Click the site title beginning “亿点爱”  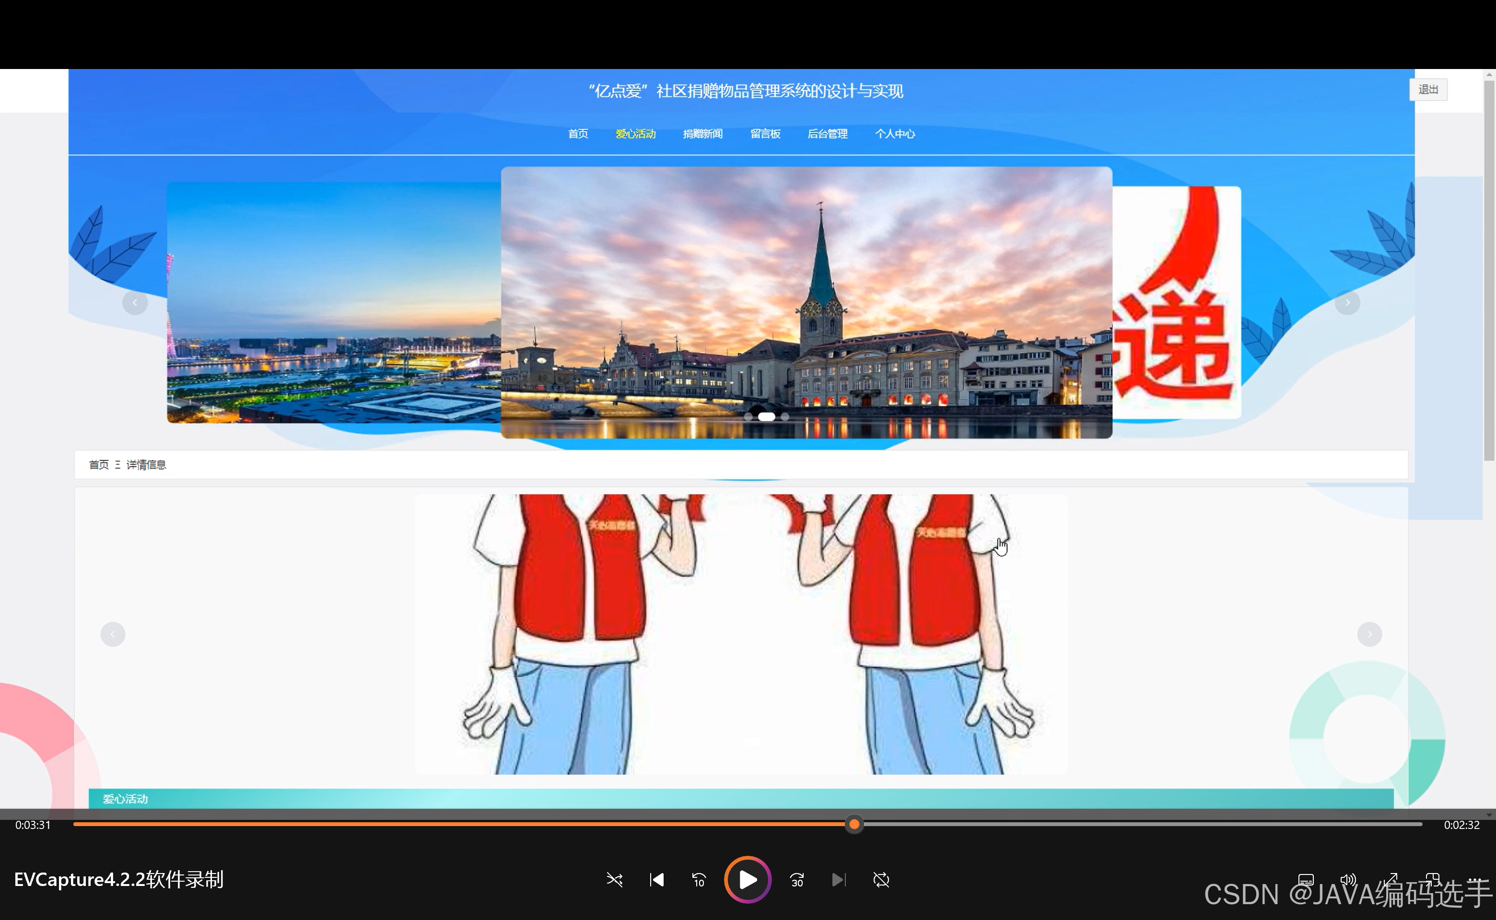coord(745,91)
